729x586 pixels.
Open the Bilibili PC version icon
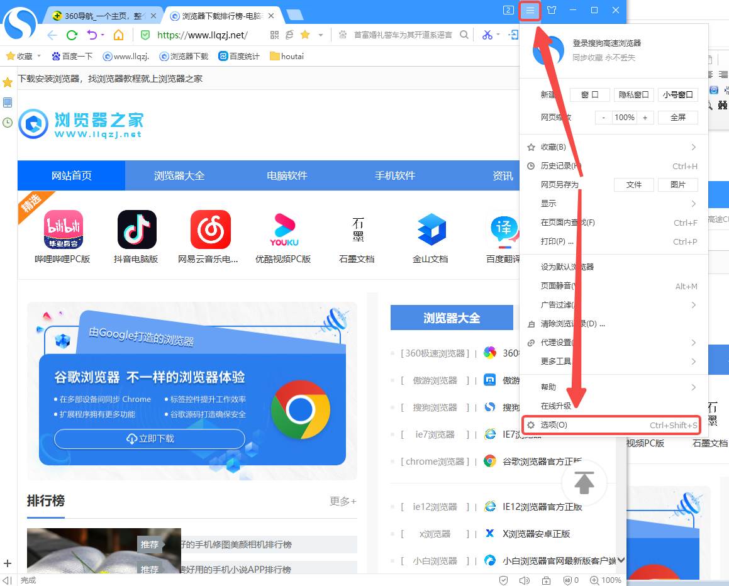(64, 229)
